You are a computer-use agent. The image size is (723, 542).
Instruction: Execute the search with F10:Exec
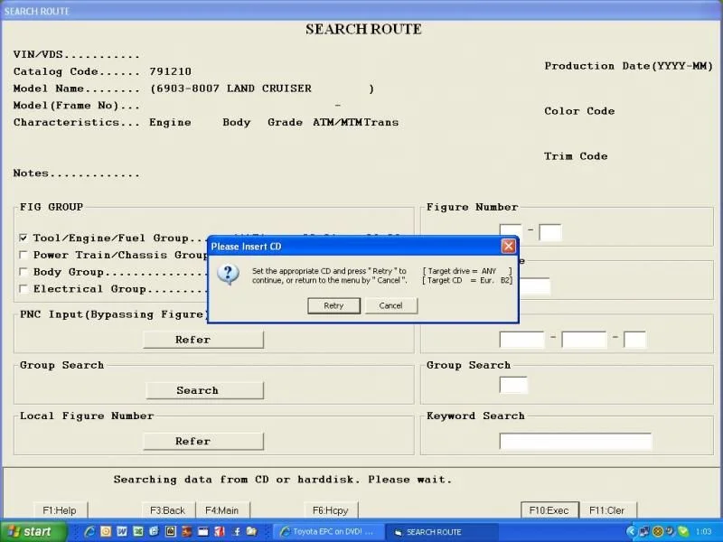[549, 510]
